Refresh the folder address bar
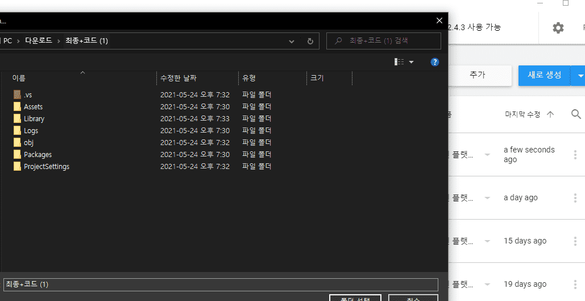Viewport: 585px width, 301px height. [x=310, y=41]
